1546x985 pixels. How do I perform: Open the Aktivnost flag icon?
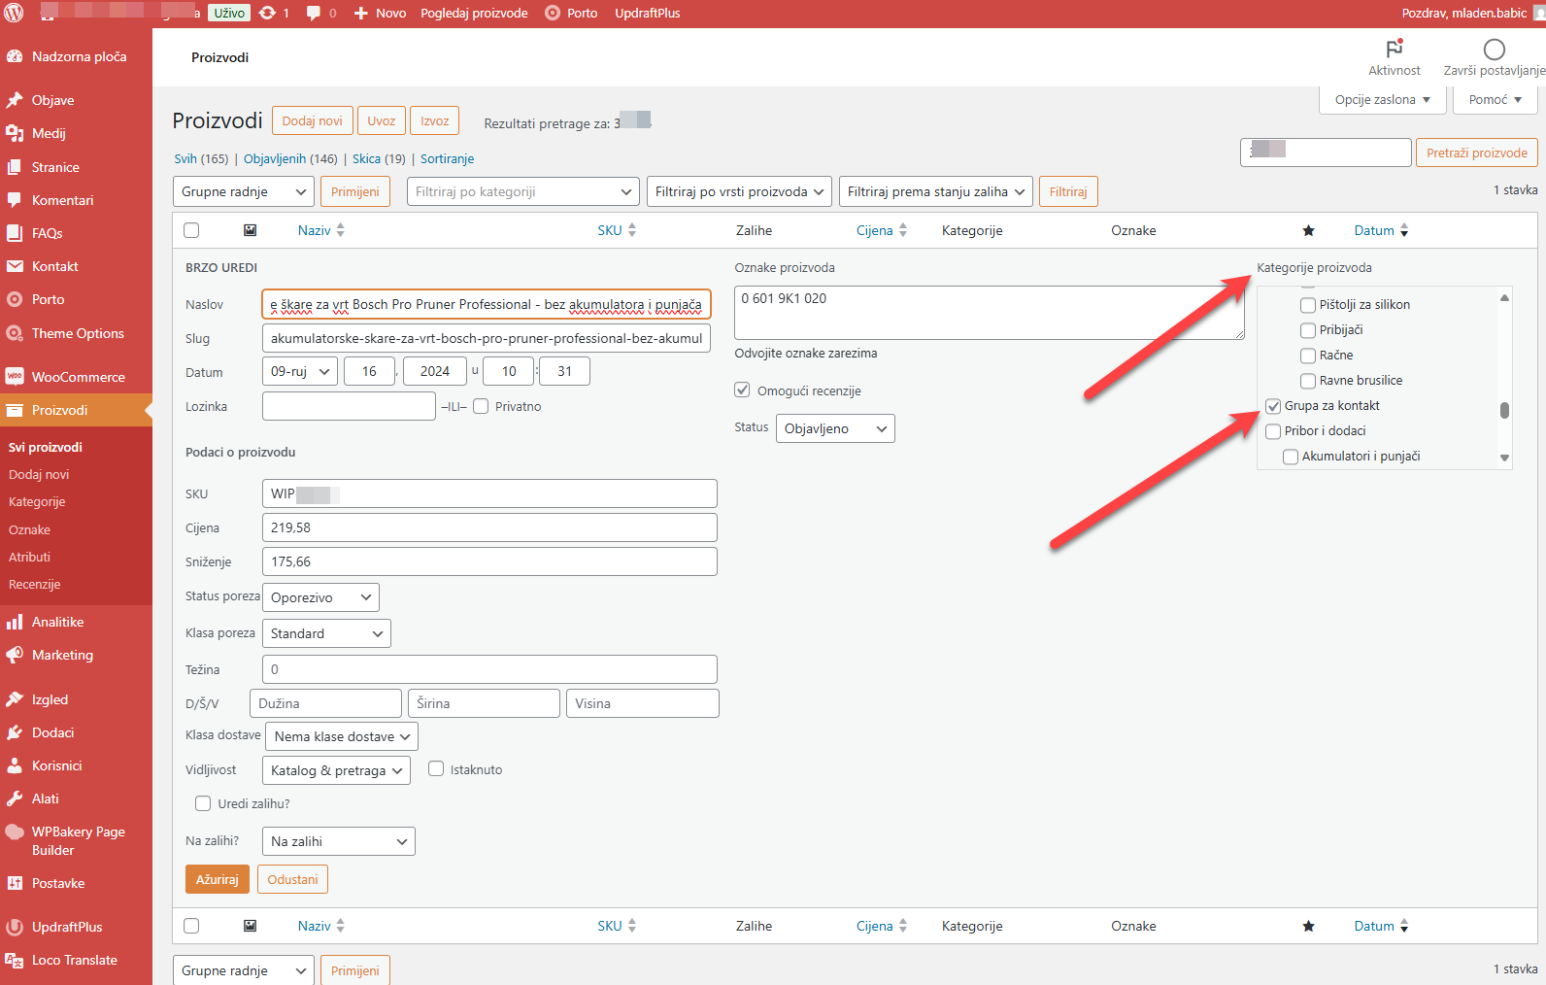click(x=1394, y=50)
